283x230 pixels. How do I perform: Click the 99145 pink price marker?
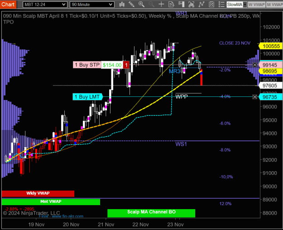270,65
